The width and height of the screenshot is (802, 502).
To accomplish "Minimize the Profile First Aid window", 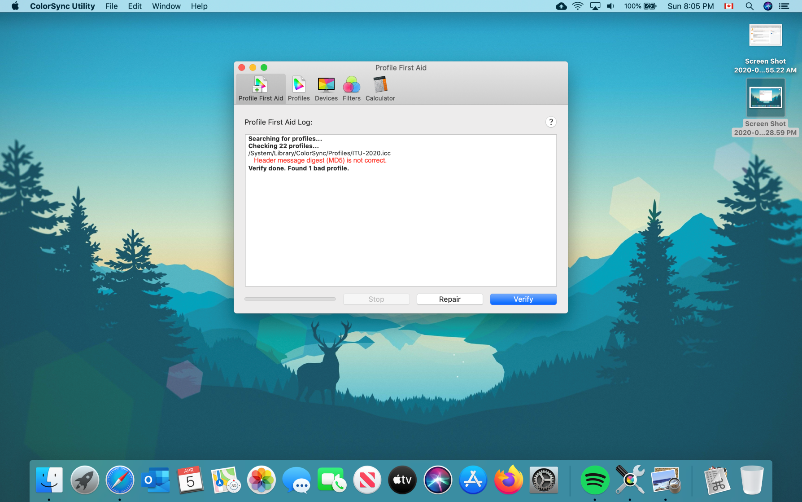I will tap(253, 67).
